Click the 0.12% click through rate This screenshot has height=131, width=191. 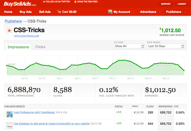[109, 90]
